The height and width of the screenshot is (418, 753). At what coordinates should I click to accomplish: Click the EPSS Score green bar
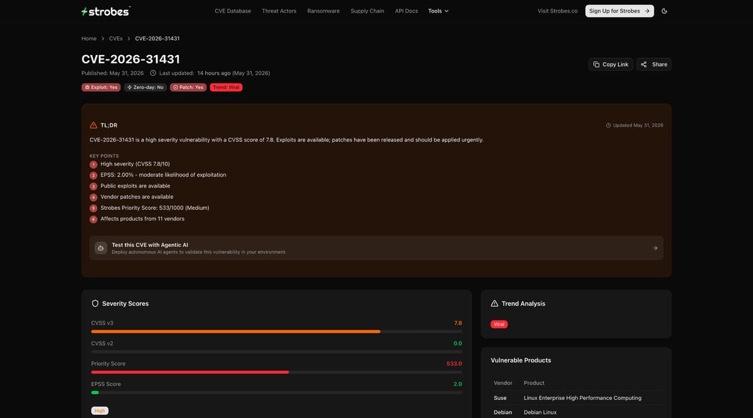(x=95, y=392)
